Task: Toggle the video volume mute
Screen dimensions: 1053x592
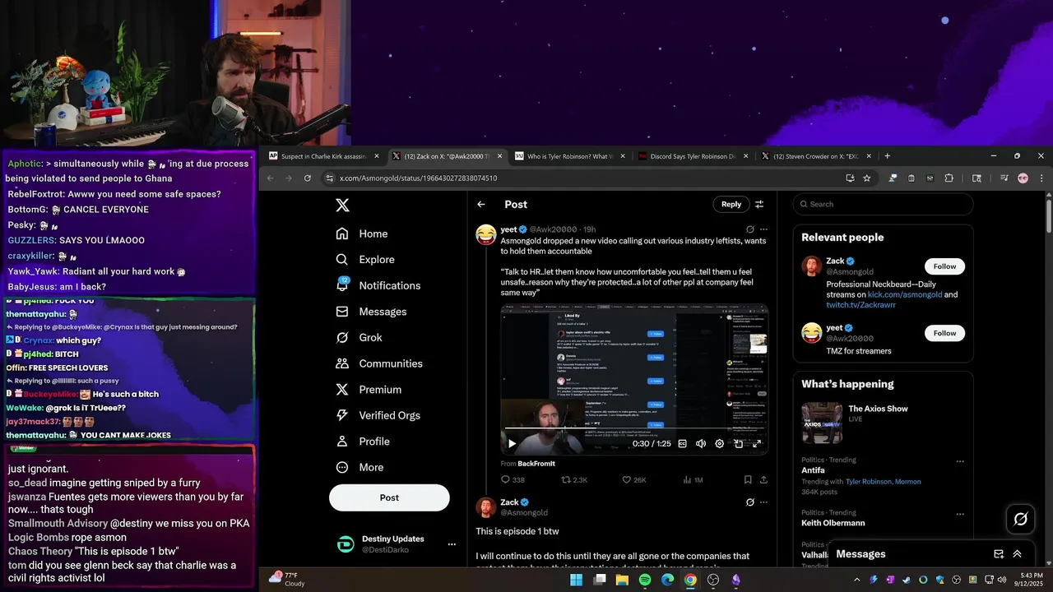Action: click(701, 444)
